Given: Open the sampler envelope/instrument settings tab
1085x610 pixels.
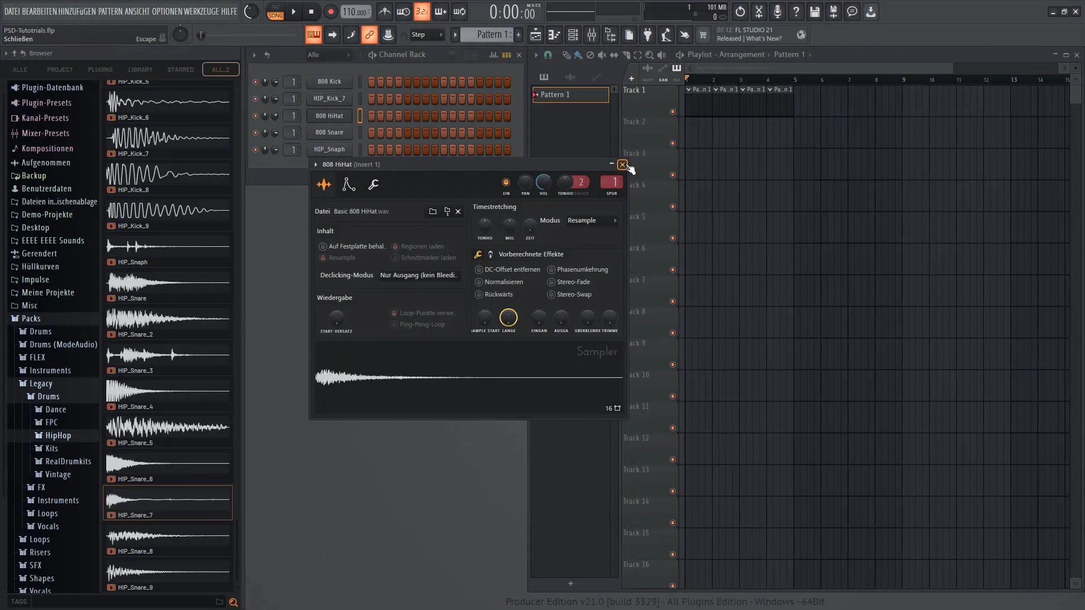Looking at the screenshot, I should pyautogui.click(x=349, y=184).
